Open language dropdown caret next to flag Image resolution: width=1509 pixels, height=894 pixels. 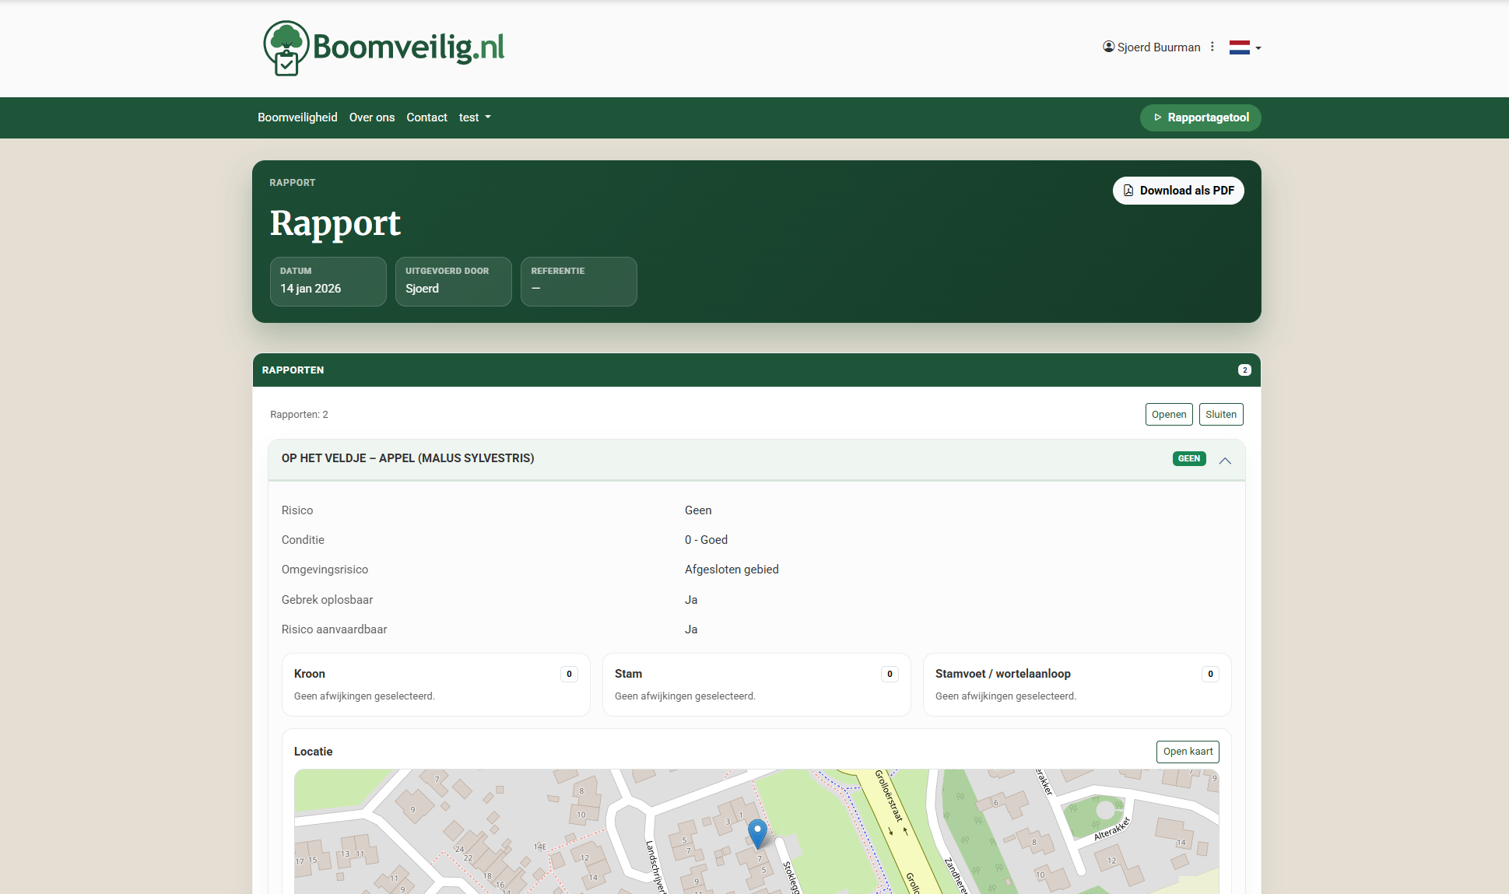1258,48
